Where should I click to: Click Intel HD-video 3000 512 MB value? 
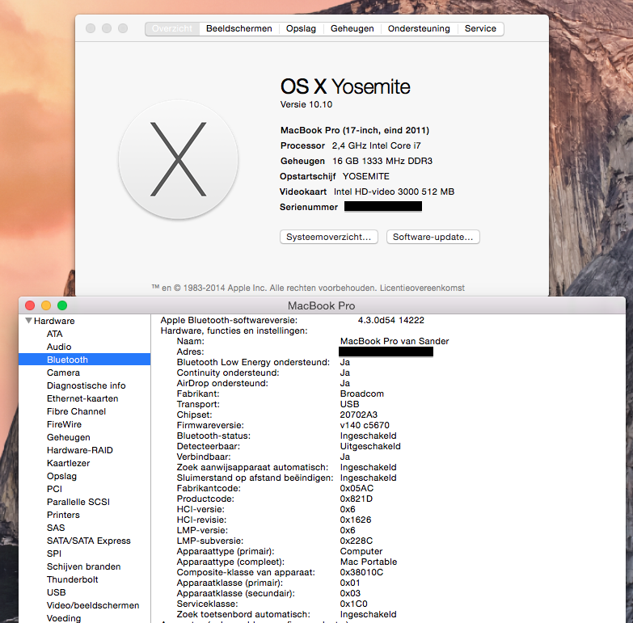[x=394, y=192]
